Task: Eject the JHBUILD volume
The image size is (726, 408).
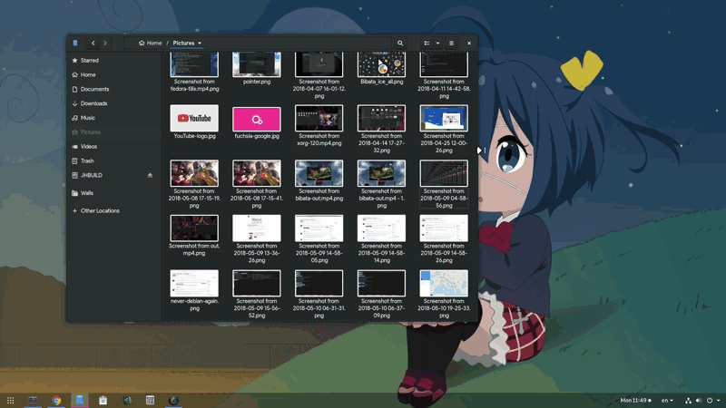Action: click(150, 175)
